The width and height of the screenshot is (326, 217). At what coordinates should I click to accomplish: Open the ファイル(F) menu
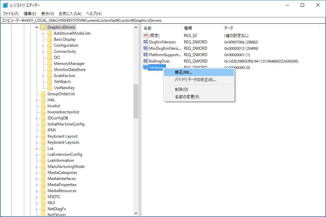click(10, 14)
